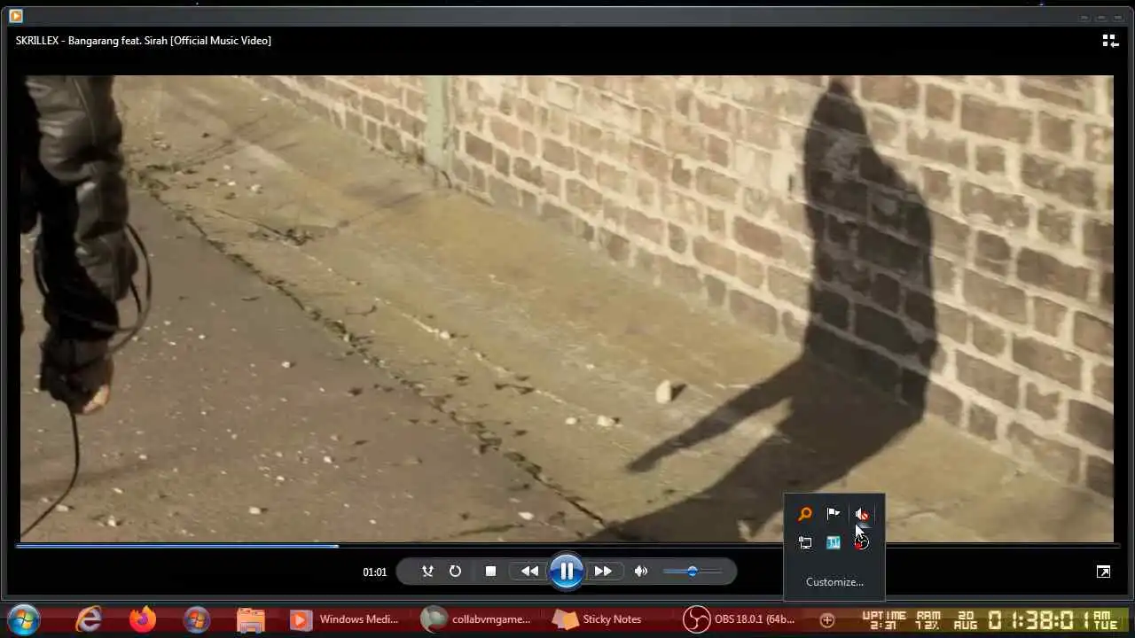
Task: Open the file explorer folder in taskbar
Action: coord(251,619)
